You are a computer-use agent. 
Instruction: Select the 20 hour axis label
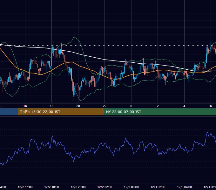pos(78,106)
